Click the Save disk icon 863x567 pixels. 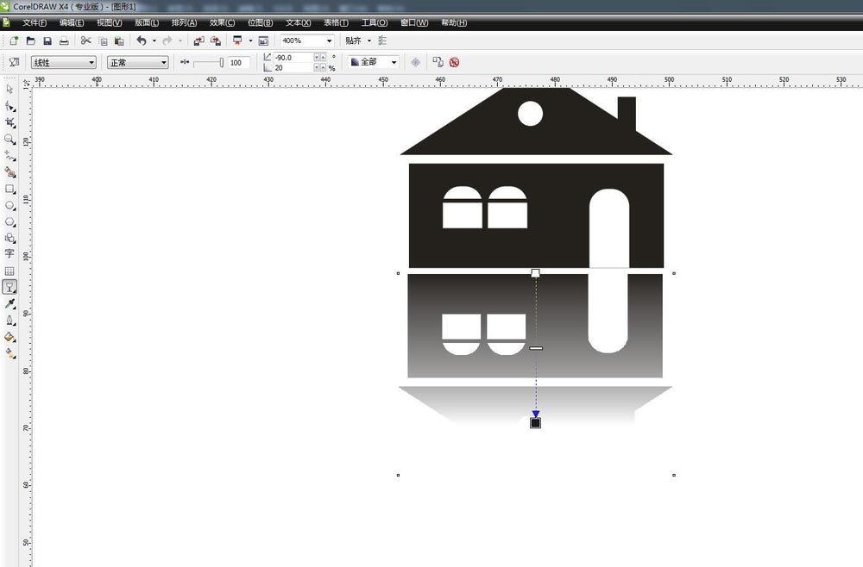coord(47,40)
